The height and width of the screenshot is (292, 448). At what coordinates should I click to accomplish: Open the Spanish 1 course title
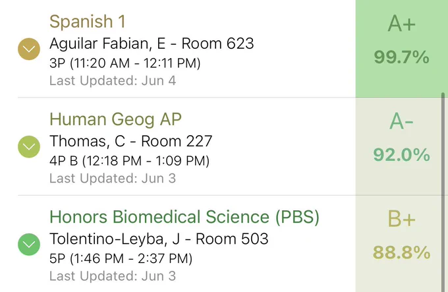click(x=88, y=22)
